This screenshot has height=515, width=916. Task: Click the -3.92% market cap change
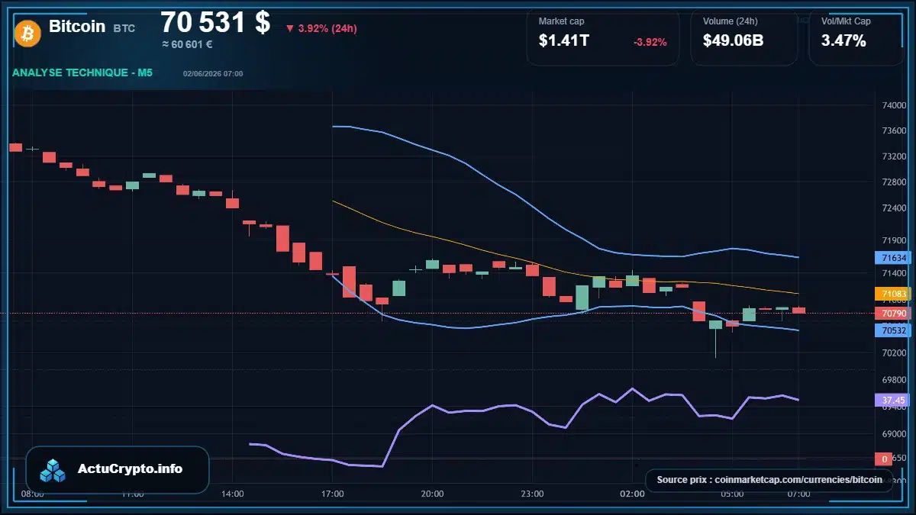(650, 42)
